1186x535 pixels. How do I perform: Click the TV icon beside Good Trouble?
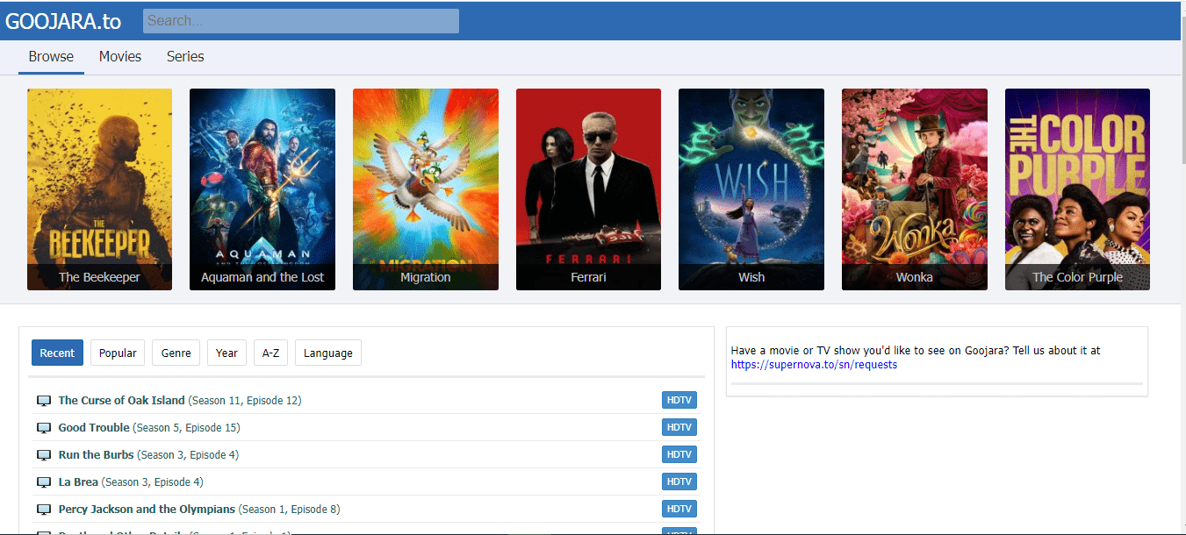(44, 428)
